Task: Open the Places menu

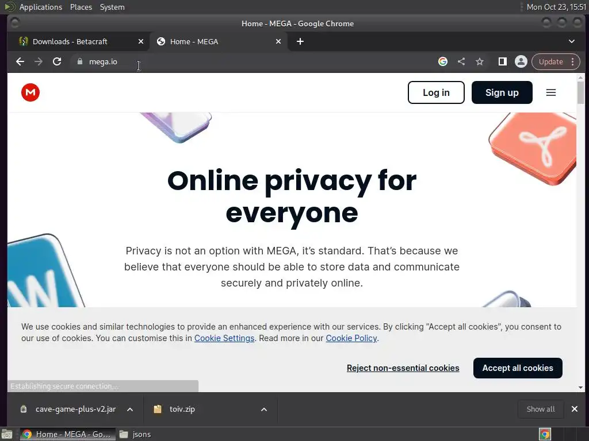Action: click(x=81, y=7)
